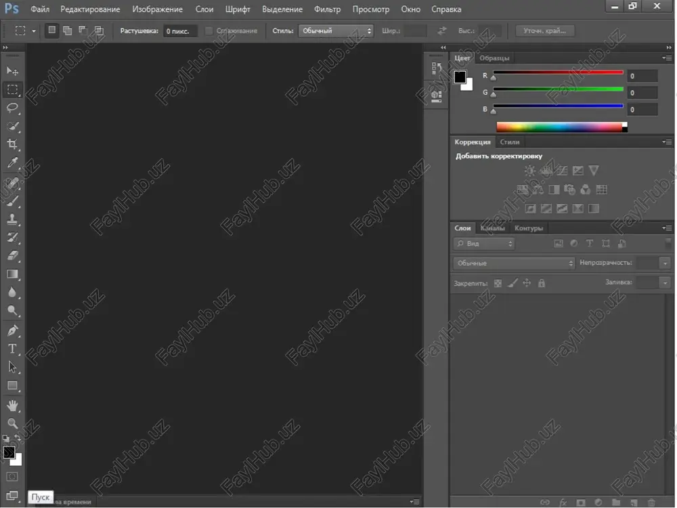Select the Crop tool

click(x=12, y=144)
